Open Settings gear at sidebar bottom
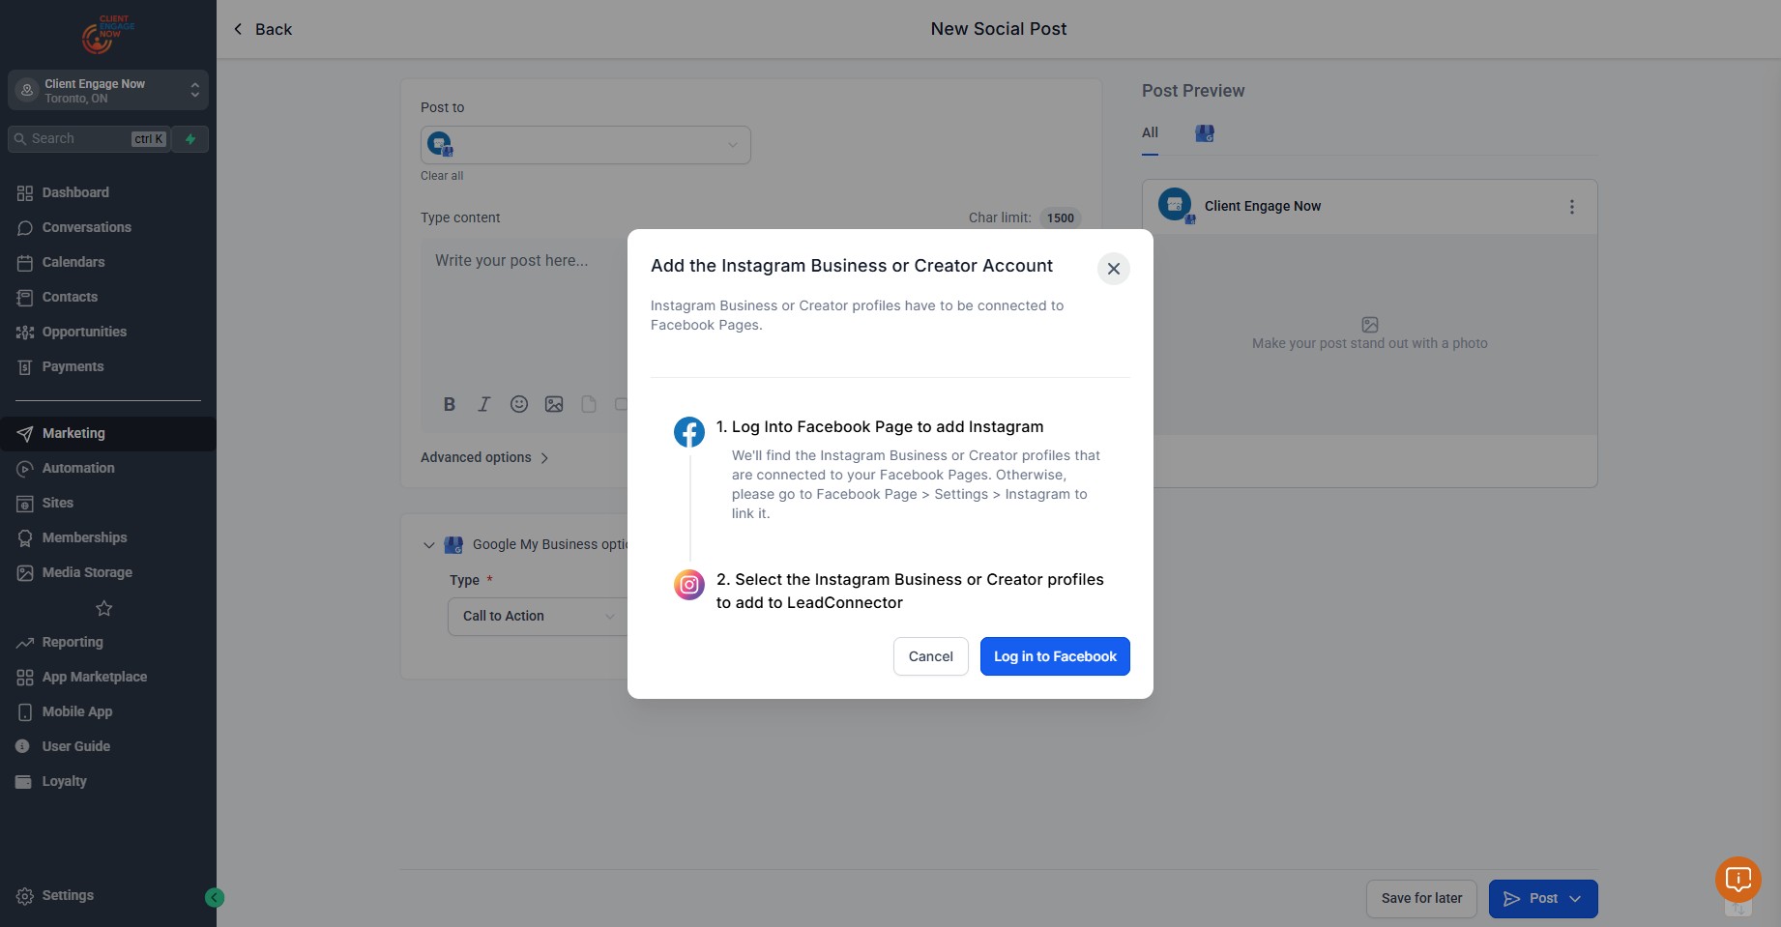 (25, 896)
